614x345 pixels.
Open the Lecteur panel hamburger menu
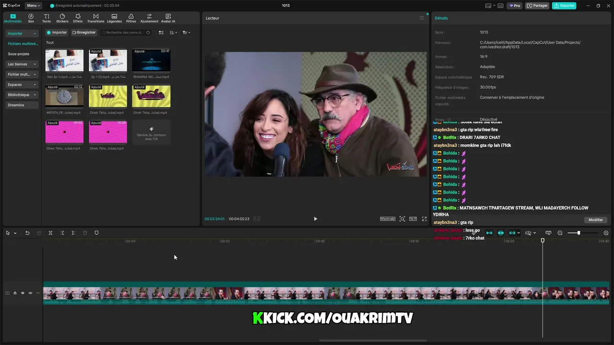(x=422, y=18)
